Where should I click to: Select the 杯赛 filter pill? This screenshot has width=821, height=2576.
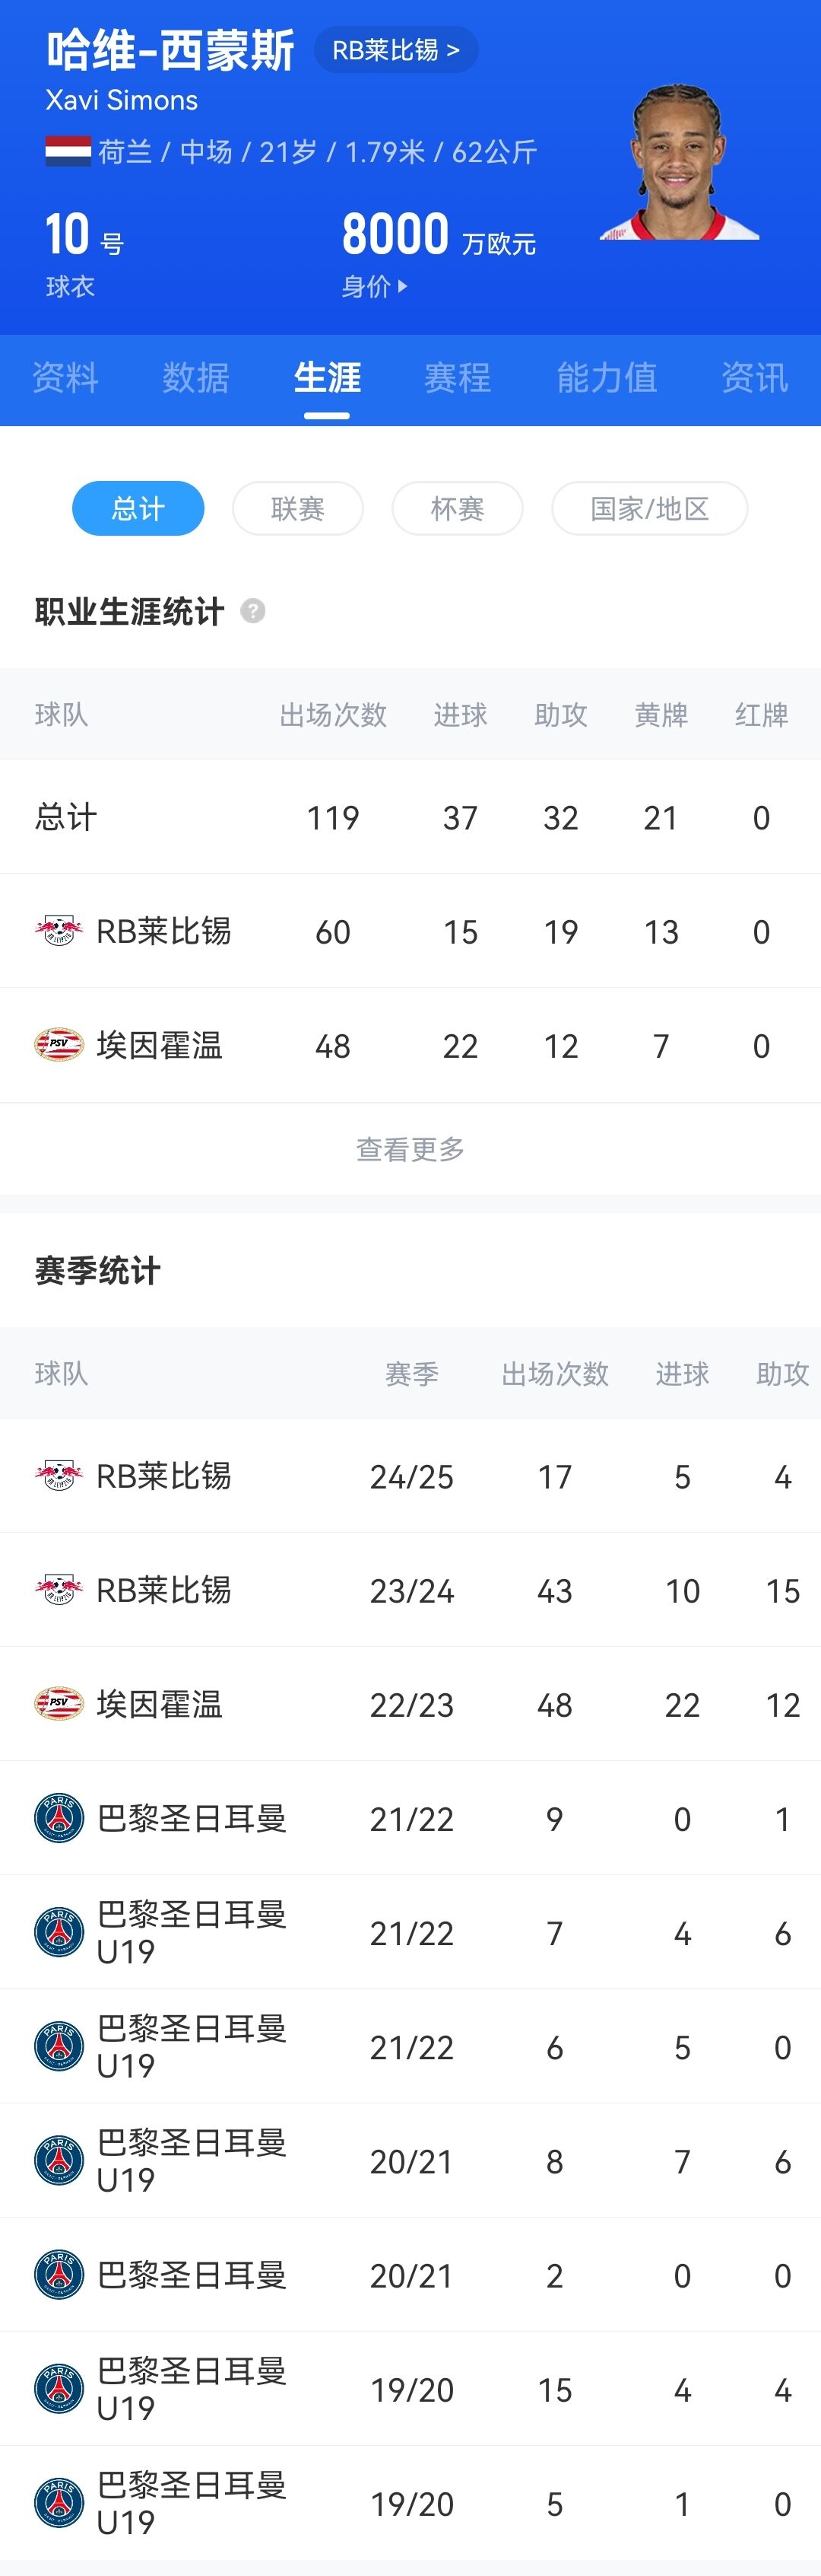coord(456,508)
